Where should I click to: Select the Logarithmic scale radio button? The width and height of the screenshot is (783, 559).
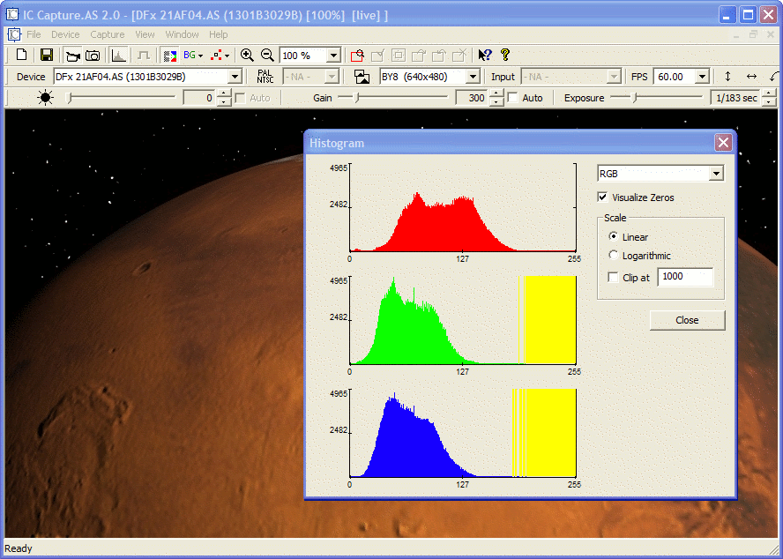614,256
